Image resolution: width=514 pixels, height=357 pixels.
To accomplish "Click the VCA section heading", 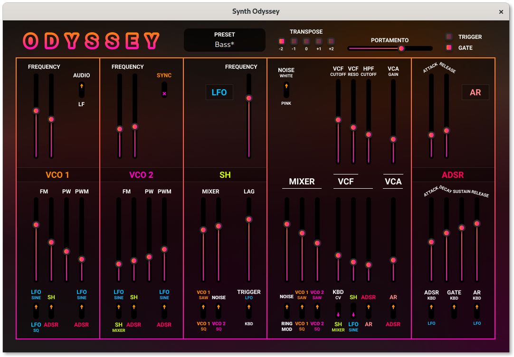I will [393, 182].
